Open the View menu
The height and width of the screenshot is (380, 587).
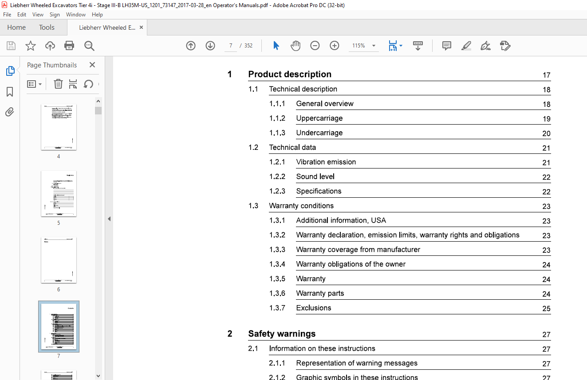coord(38,15)
